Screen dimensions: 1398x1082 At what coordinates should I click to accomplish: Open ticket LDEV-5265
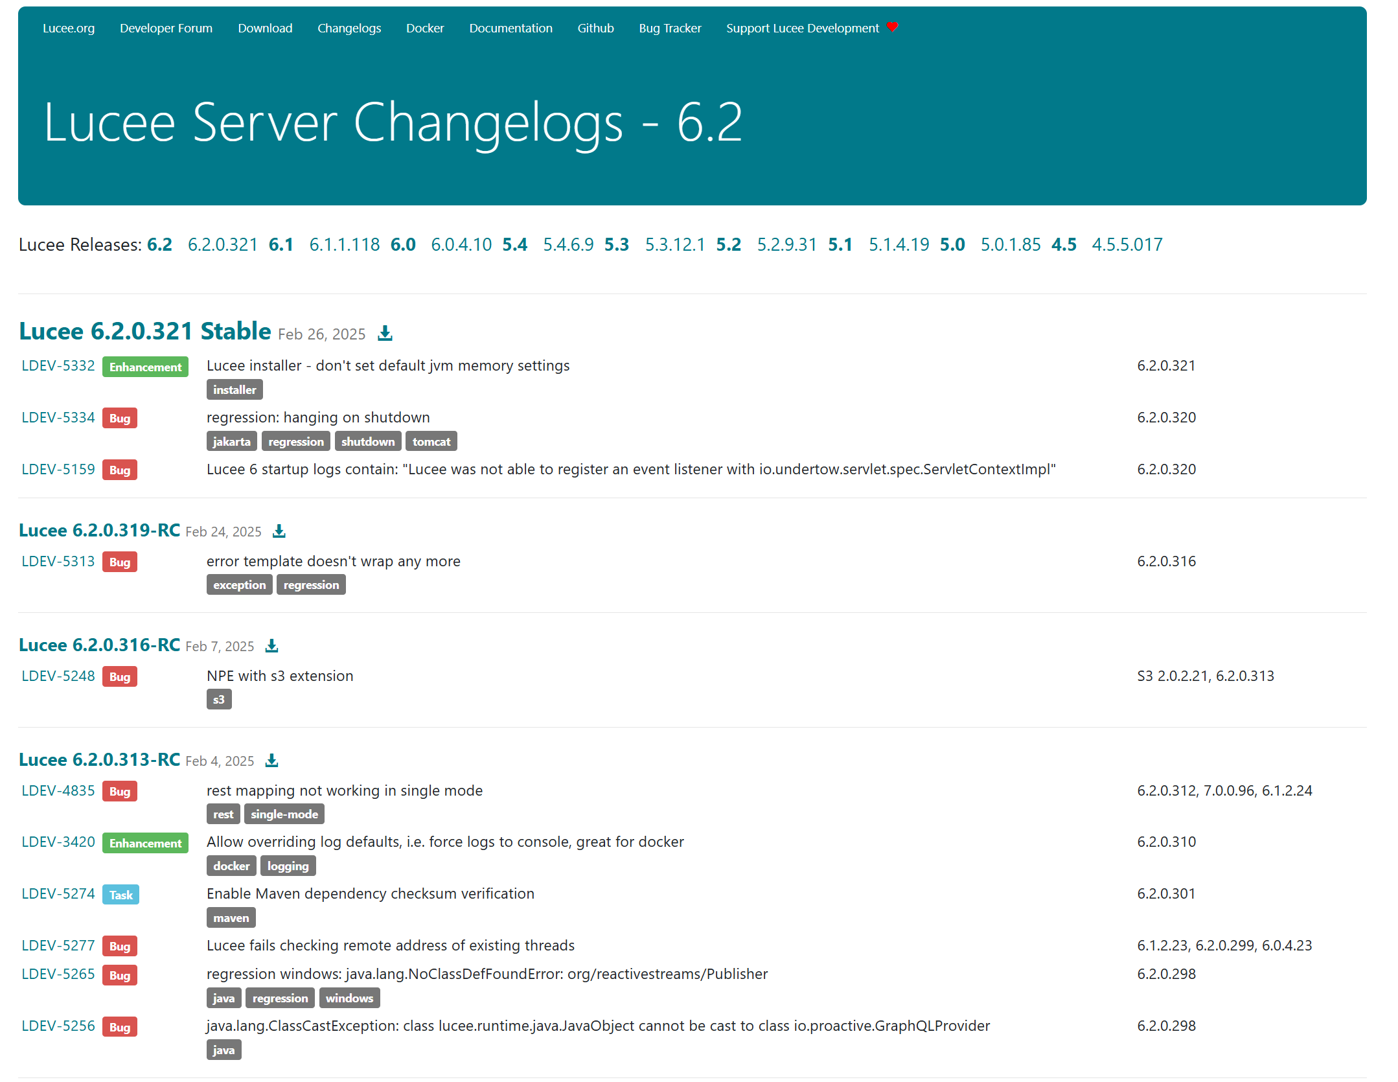tap(58, 974)
